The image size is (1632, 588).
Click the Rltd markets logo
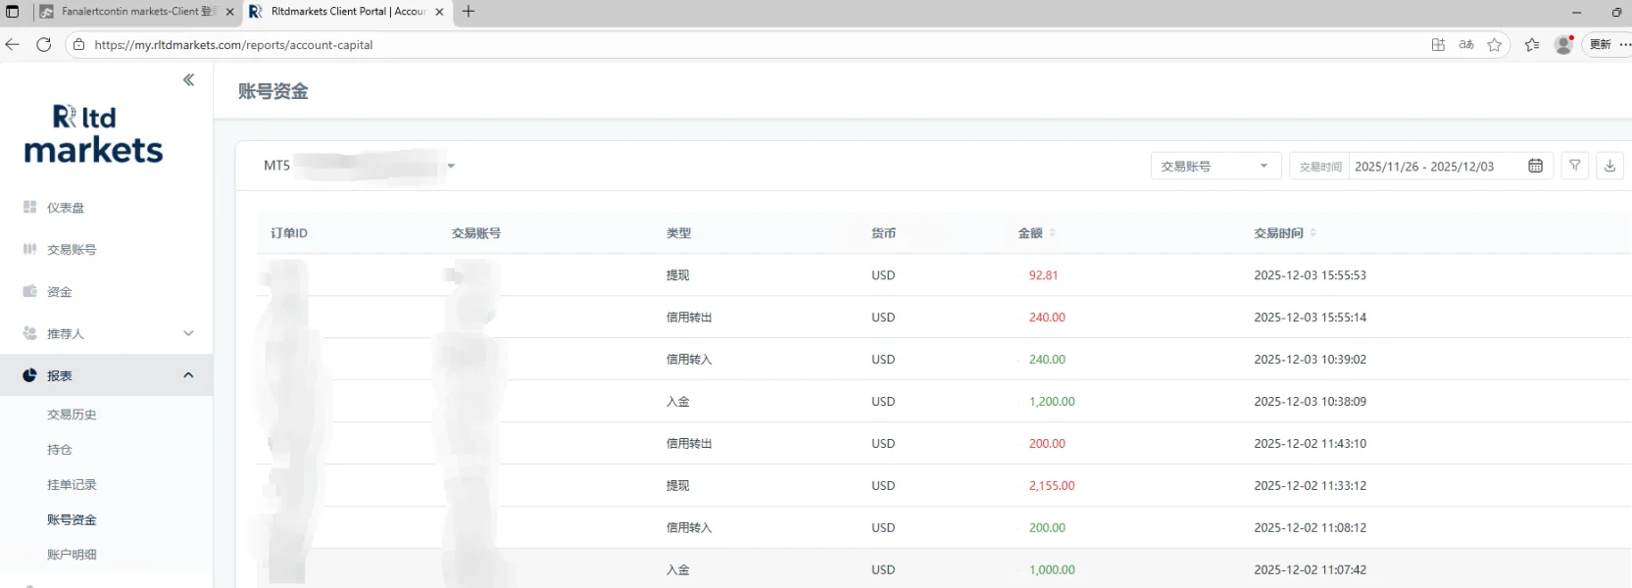[93, 133]
